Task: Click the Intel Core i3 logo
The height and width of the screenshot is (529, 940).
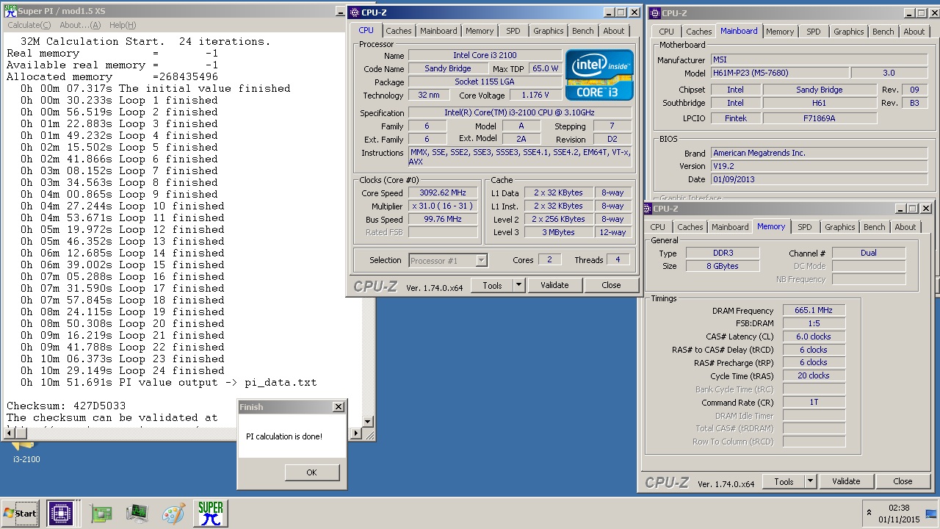Action: click(599, 74)
